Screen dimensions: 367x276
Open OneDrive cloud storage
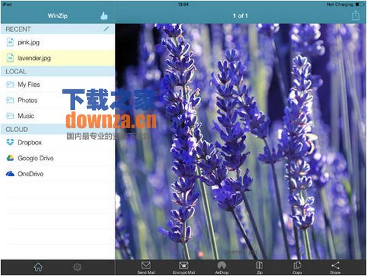tap(57, 174)
